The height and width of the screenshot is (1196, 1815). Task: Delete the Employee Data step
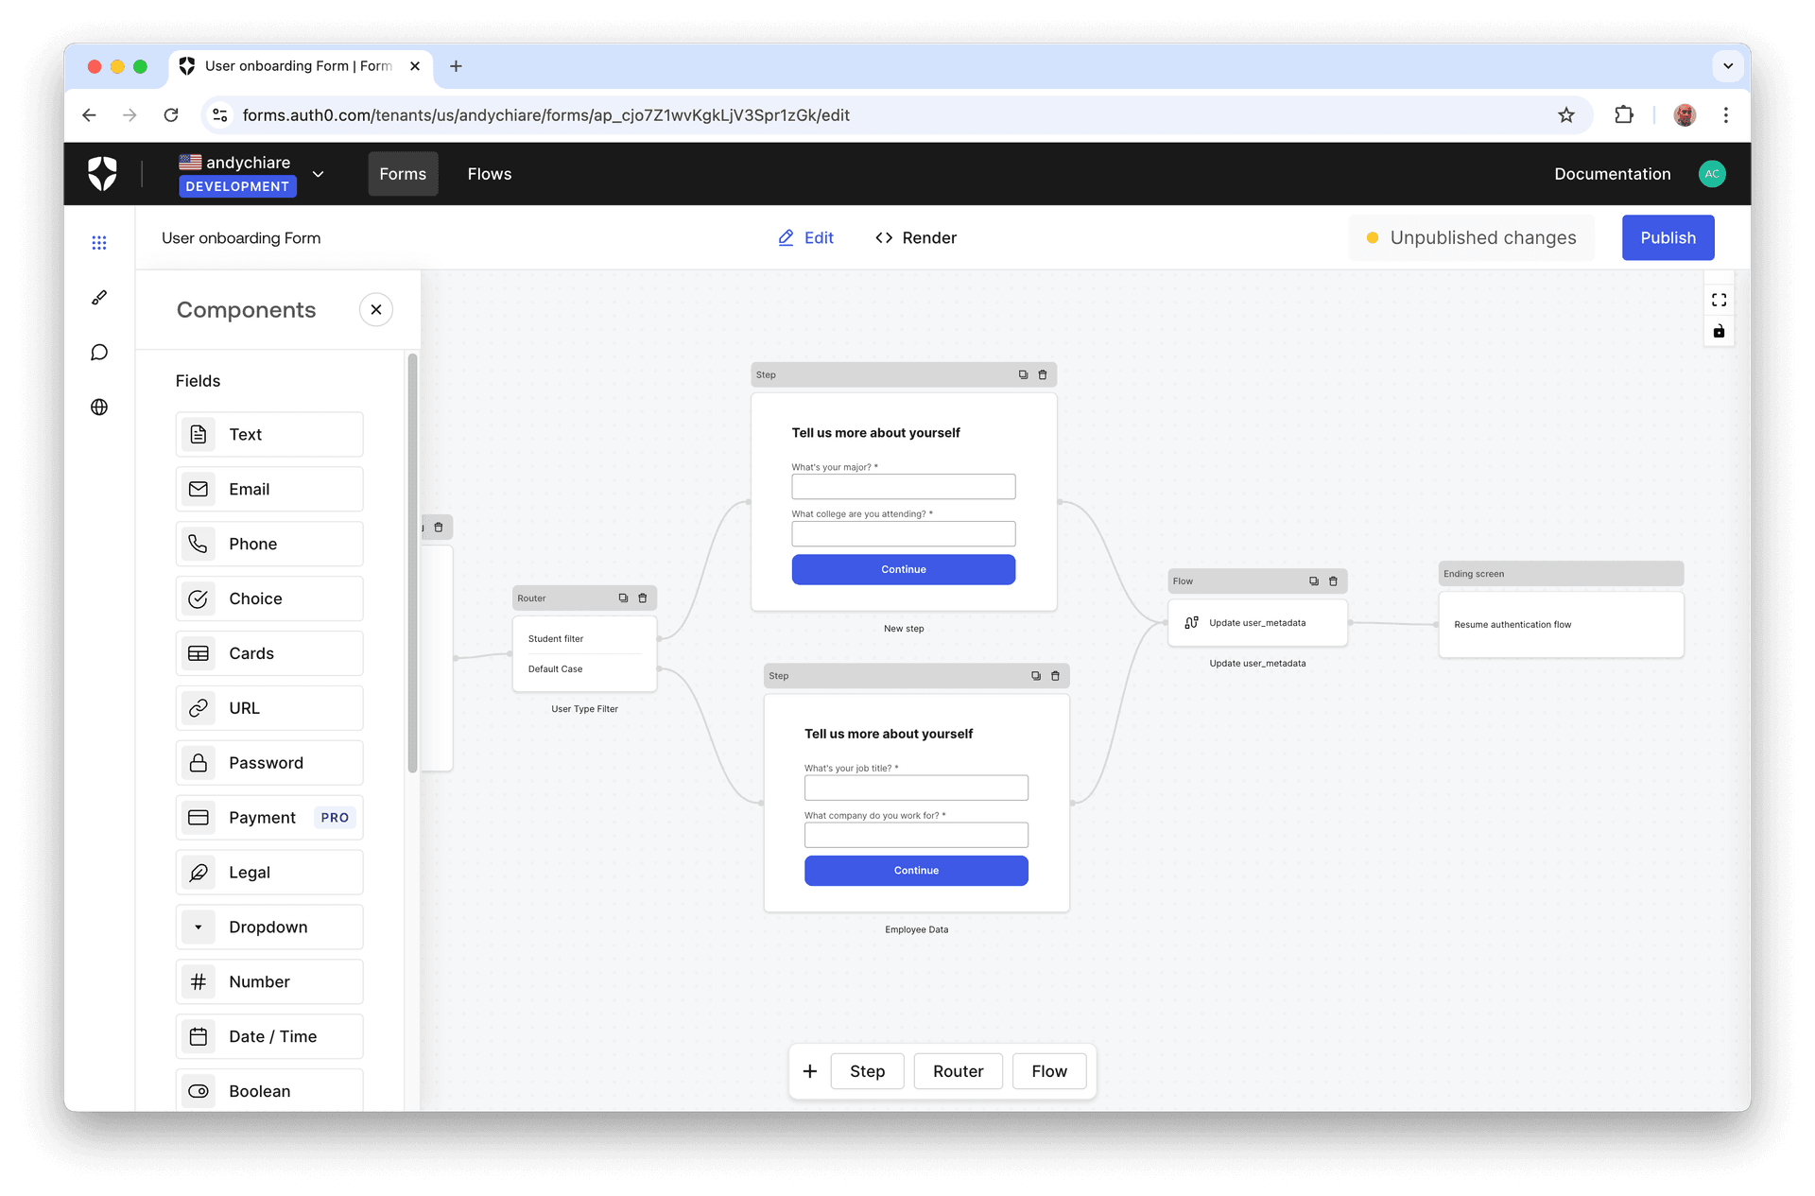[x=1056, y=676]
